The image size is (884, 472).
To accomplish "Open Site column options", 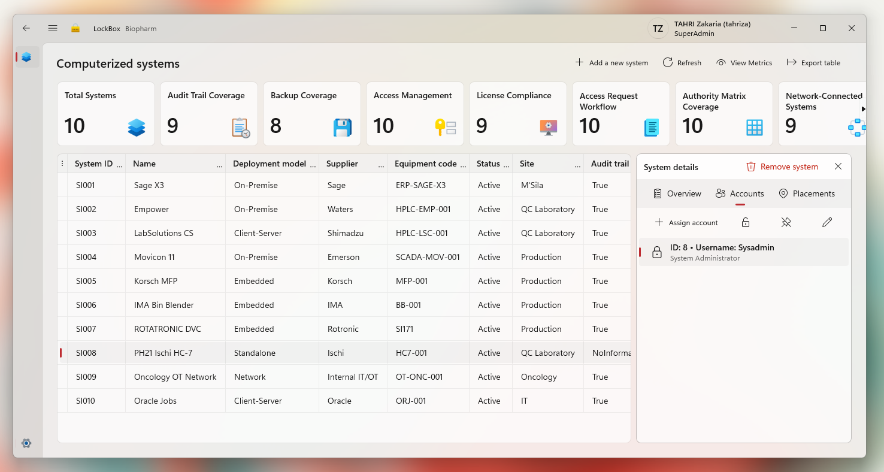I will point(578,164).
